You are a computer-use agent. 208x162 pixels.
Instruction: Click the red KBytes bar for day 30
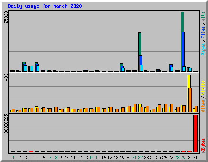[x=189, y=151]
